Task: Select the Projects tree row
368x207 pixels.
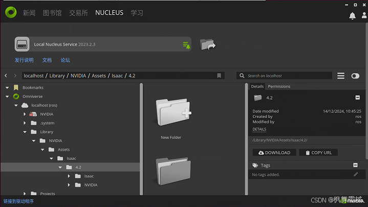Action: tap(70, 194)
